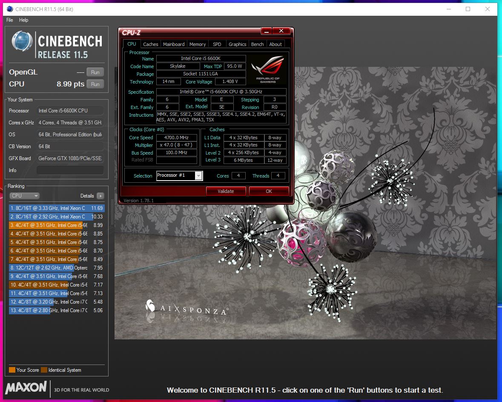Click the Your Score orange legend swatch

point(12,370)
